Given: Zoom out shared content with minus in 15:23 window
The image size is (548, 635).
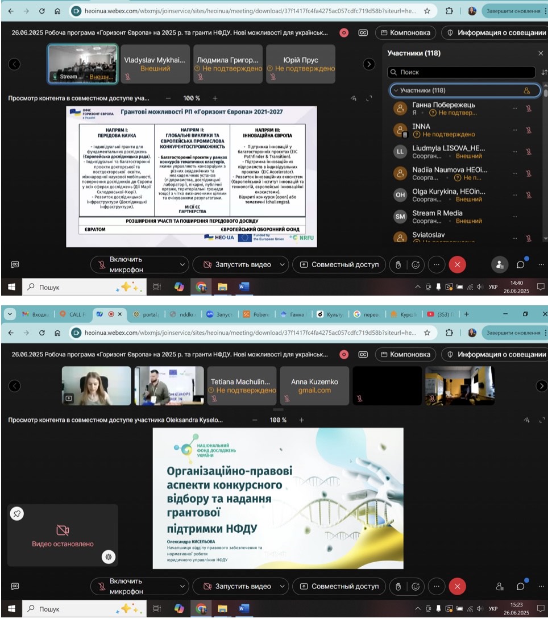Looking at the screenshot, I should tap(255, 420).
